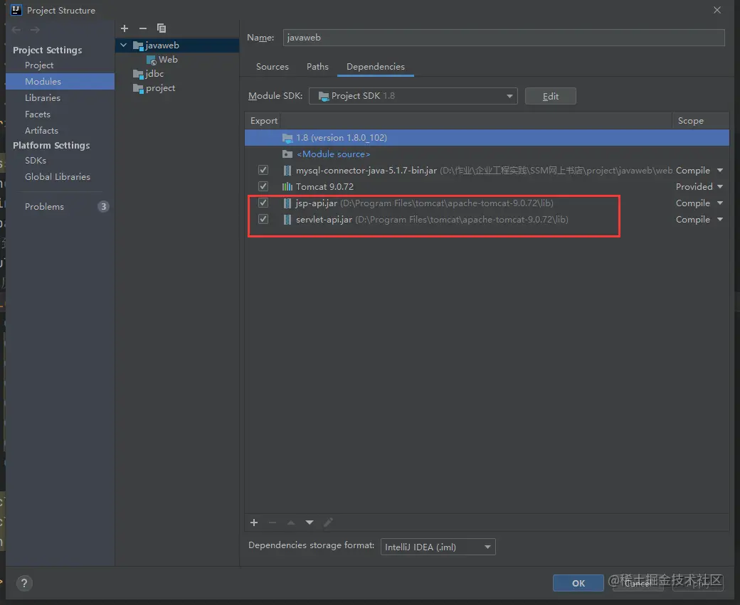Image resolution: width=740 pixels, height=605 pixels.
Task: Uncheck export for jsp-api.jar
Action: [263, 203]
